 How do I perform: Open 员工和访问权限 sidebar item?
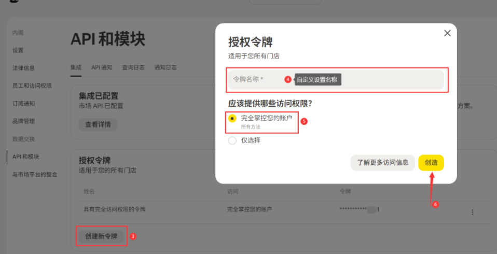pyautogui.click(x=32, y=86)
